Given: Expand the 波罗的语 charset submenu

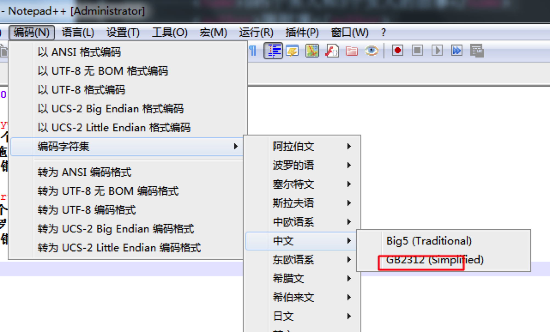Looking at the screenshot, I should tap(302, 165).
